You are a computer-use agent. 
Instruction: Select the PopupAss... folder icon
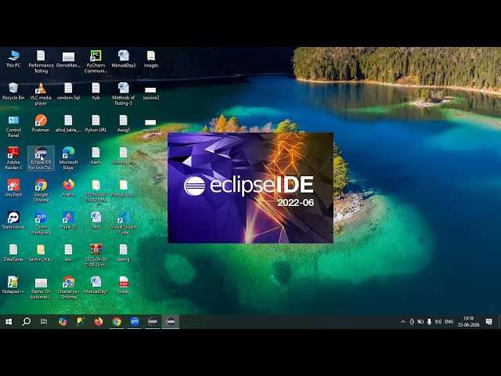coord(124,188)
